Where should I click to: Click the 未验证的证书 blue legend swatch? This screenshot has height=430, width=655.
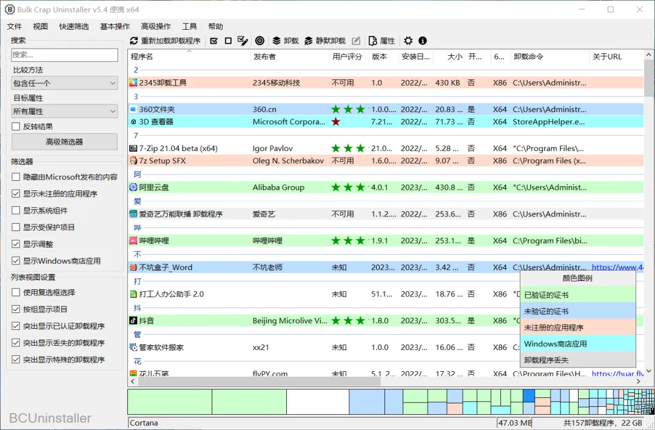(x=578, y=311)
